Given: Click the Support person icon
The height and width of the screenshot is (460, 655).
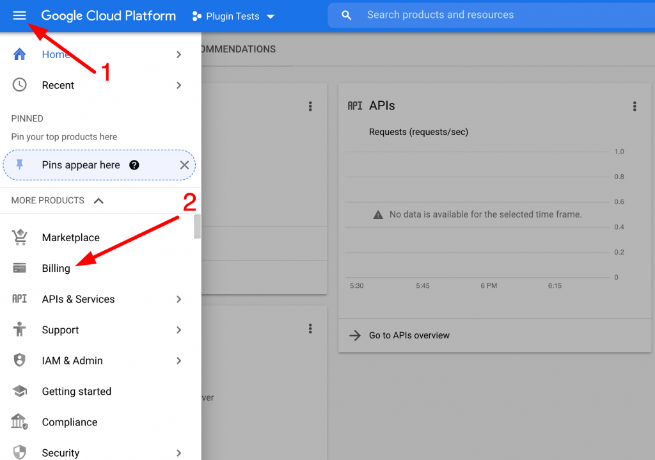Looking at the screenshot, I should 20,329.
